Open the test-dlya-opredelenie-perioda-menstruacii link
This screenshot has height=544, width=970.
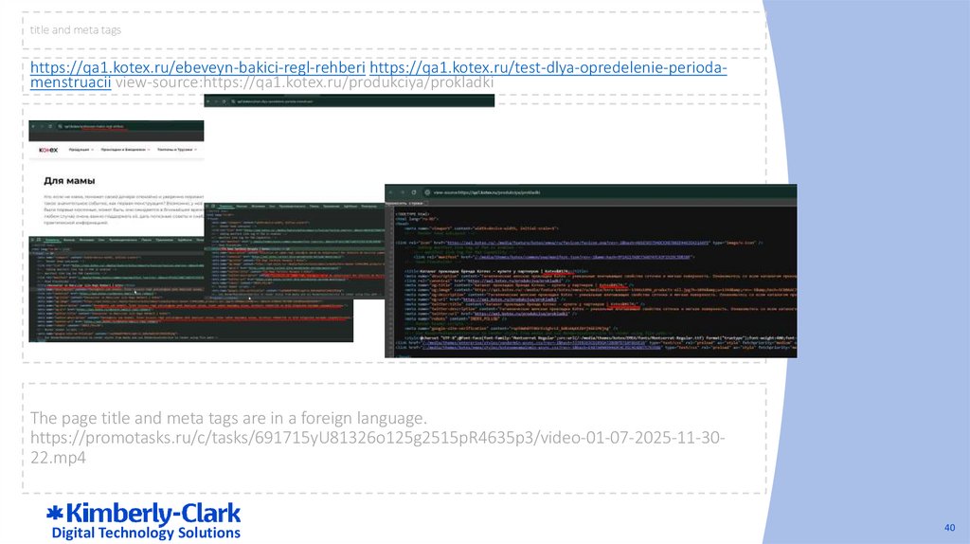pyautogui.click(x=548, y=67)
